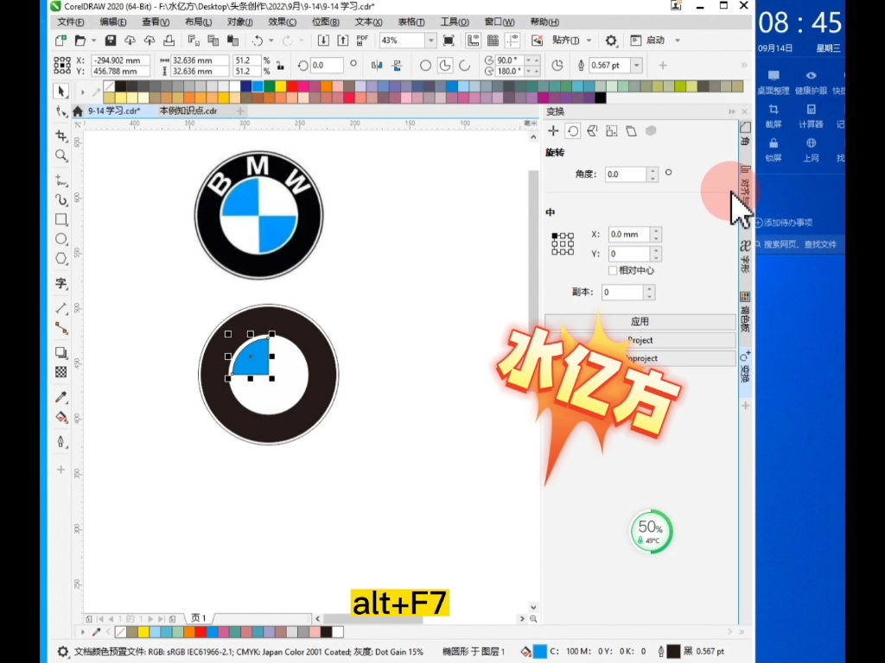885x663 pixels.
Task: Expand the Y value stepper in Transform panel
Action: (656, 254)
